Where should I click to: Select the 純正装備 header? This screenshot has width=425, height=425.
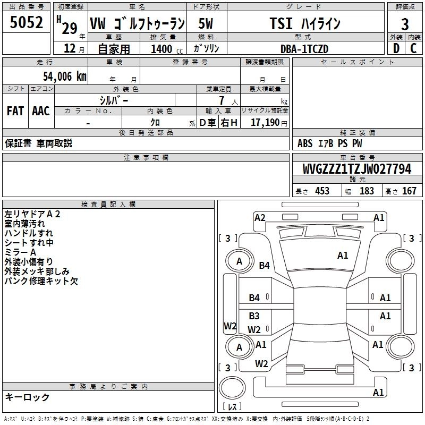coord(357,132)
